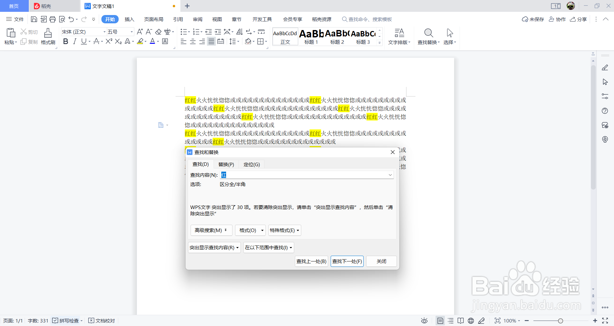Click the Redo arrow icon

tap(84, 19)
